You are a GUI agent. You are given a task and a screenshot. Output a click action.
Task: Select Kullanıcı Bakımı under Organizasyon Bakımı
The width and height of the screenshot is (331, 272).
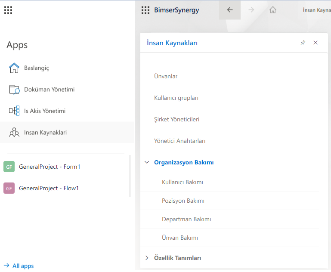(183, 182)
